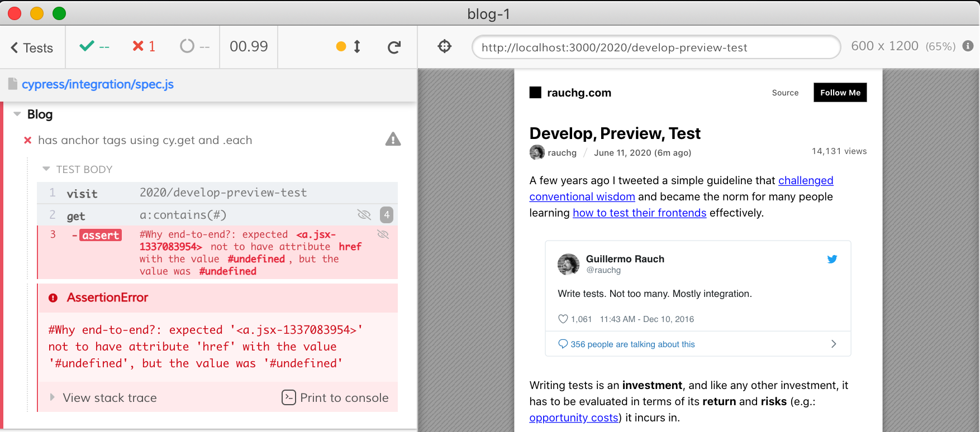The width and height of the screenshot is (980, 432).
Task: Click the orange status dot
Action: coord(341,46)
